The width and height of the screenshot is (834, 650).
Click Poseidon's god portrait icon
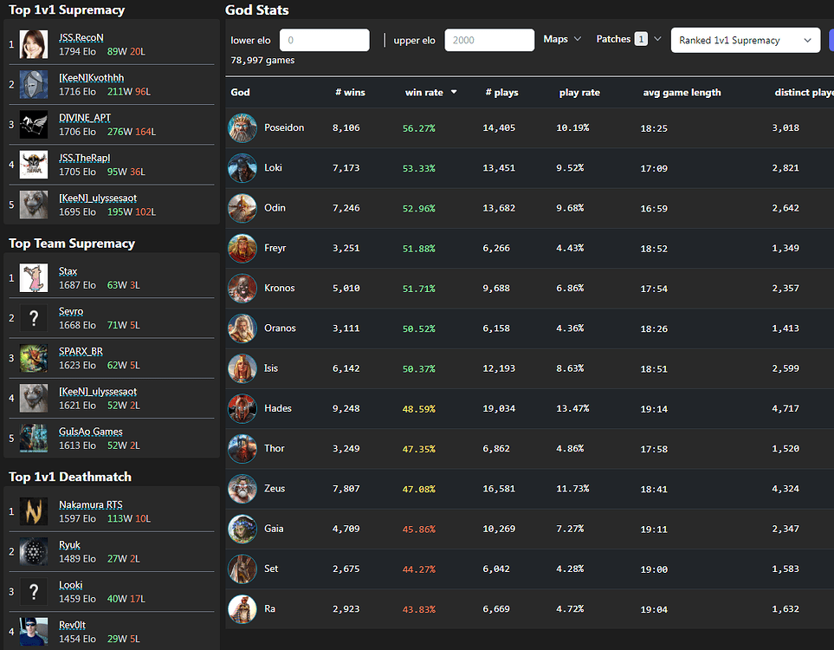[x=242, y=128]
